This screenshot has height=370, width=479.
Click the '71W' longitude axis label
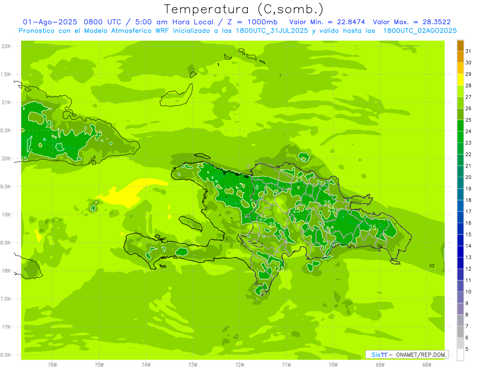(x=286, y=365)
